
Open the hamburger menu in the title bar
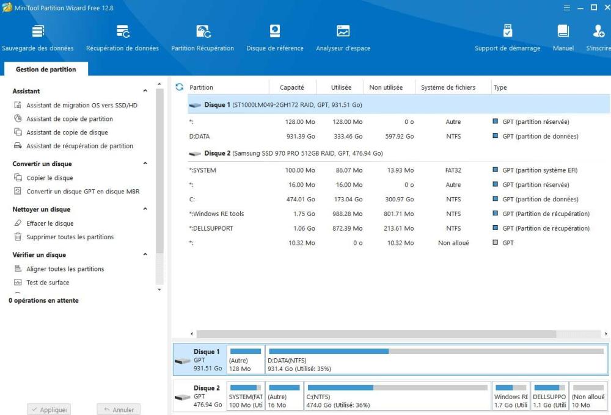566,8
